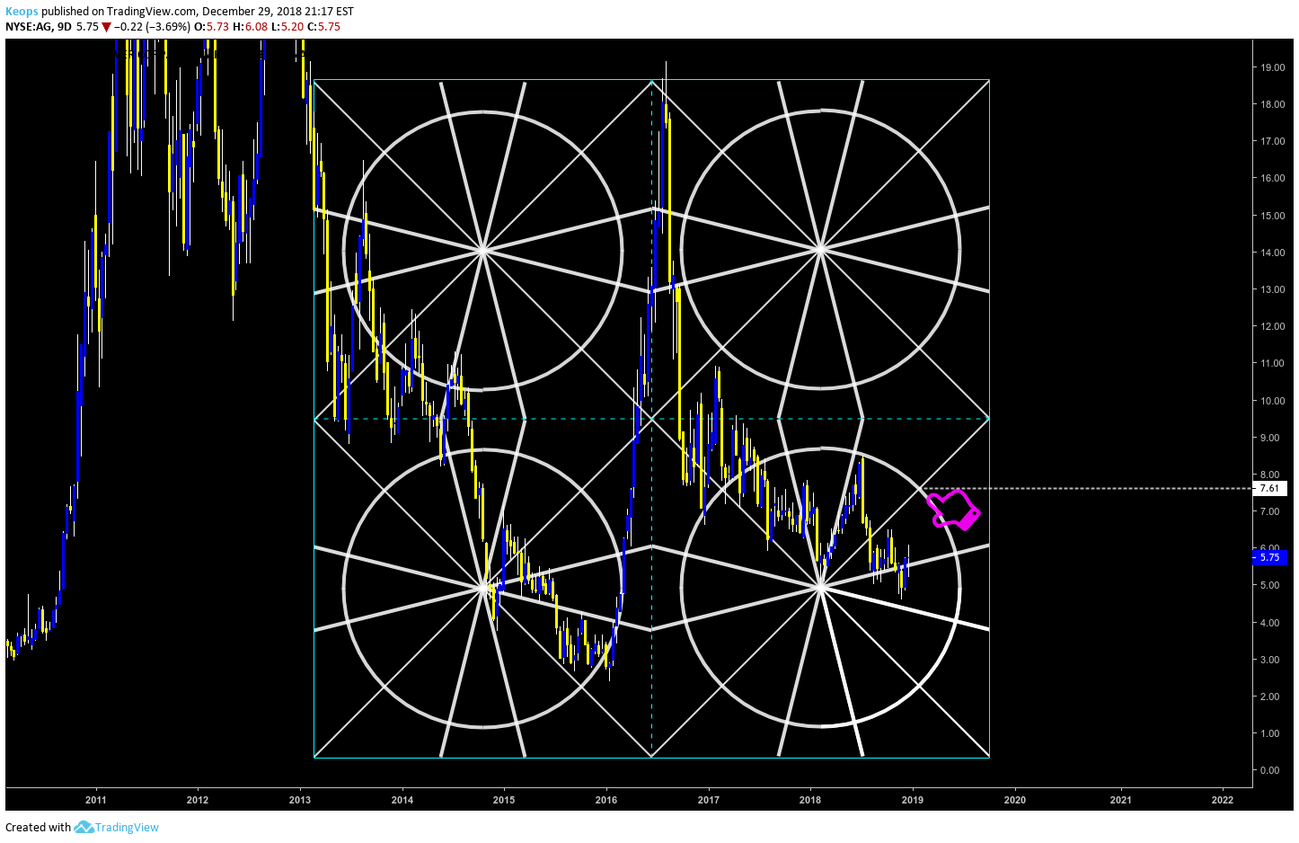Click the 2013 year label on time axis
The height and width of the screenshot is (843, 1299).
coord(300,800)
